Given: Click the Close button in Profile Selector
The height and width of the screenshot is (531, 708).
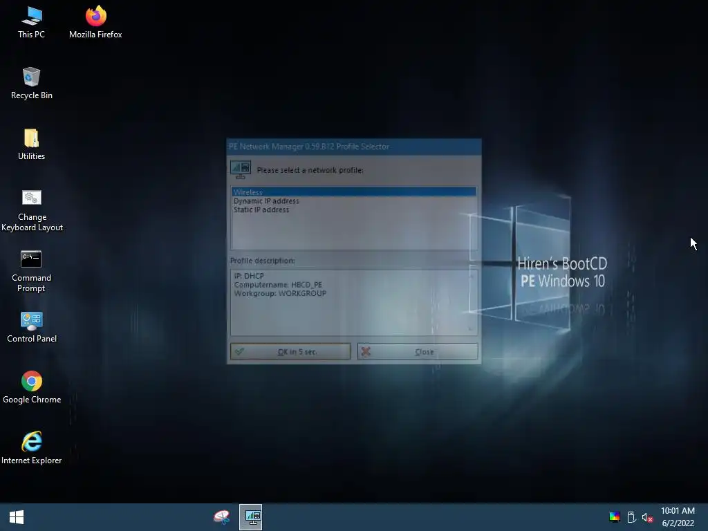Looking at the screenshot, I should click(x=417, y=351).
